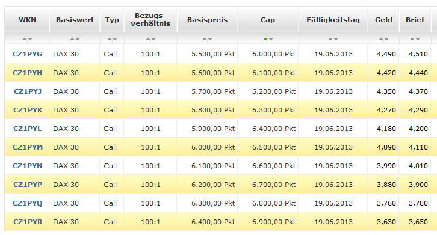Select Brief value 3,900

(x=418, y=185)
